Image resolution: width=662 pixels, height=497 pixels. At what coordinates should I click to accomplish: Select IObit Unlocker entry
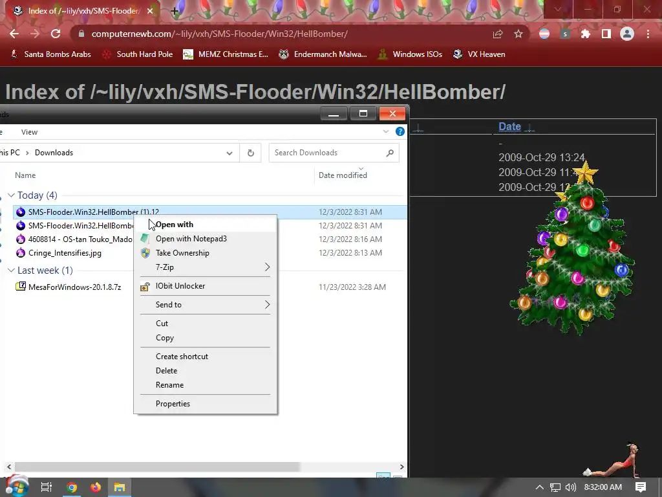[x=205, y=286]
